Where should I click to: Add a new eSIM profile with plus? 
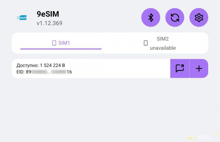[199, 68]
